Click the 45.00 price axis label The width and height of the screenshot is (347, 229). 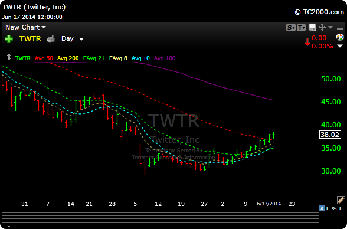pos(331,102)
